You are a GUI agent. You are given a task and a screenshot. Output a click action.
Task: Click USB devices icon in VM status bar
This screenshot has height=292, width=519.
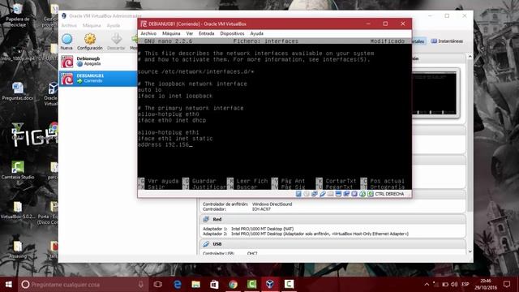click(323, 194)
